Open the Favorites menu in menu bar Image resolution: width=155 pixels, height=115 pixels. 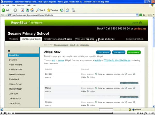(21, 5)
